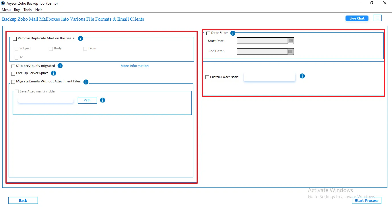Screen dimensions: 392x209
Task: View info icon beside Free Up Server Space
Action: [x=53, y=73]
